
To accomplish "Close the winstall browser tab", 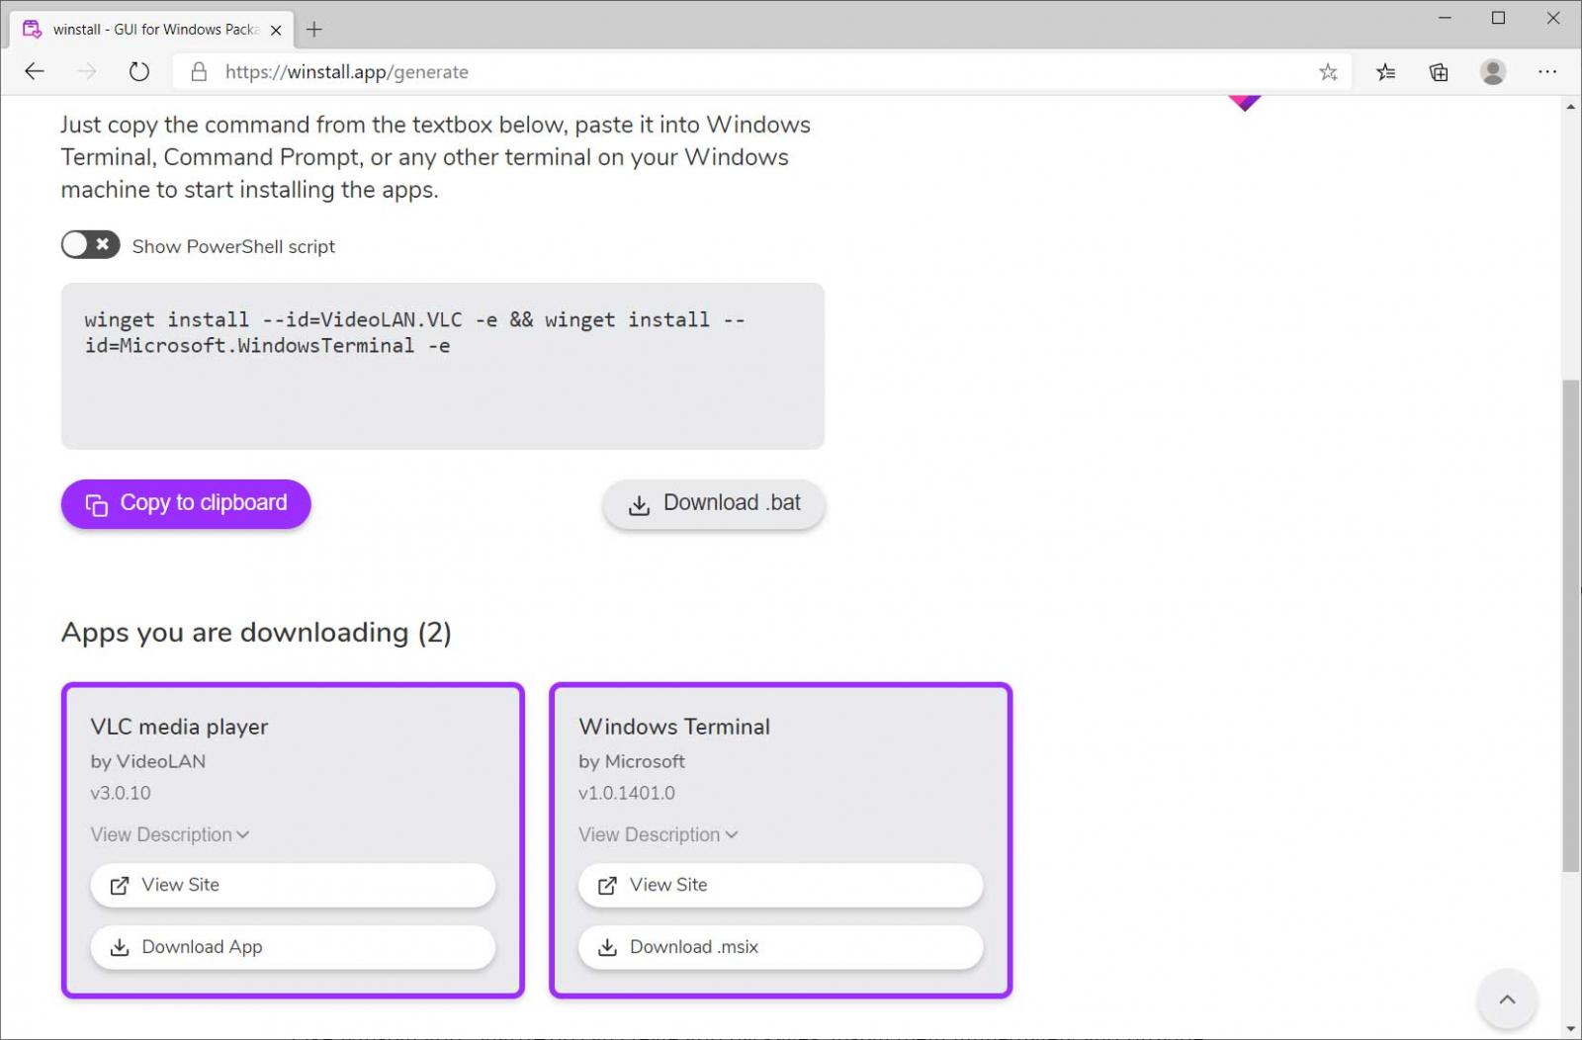I will coord(276,30).
